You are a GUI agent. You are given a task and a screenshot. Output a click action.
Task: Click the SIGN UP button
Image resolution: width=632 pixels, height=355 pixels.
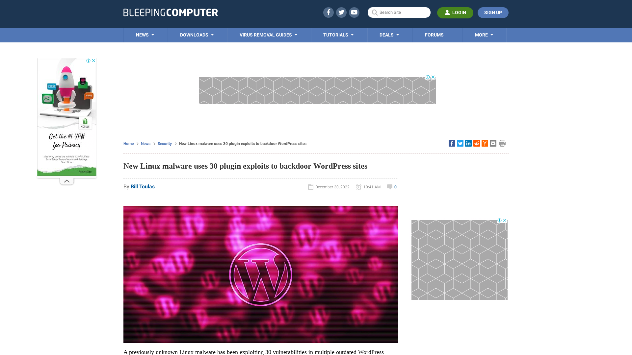point(493,12)
